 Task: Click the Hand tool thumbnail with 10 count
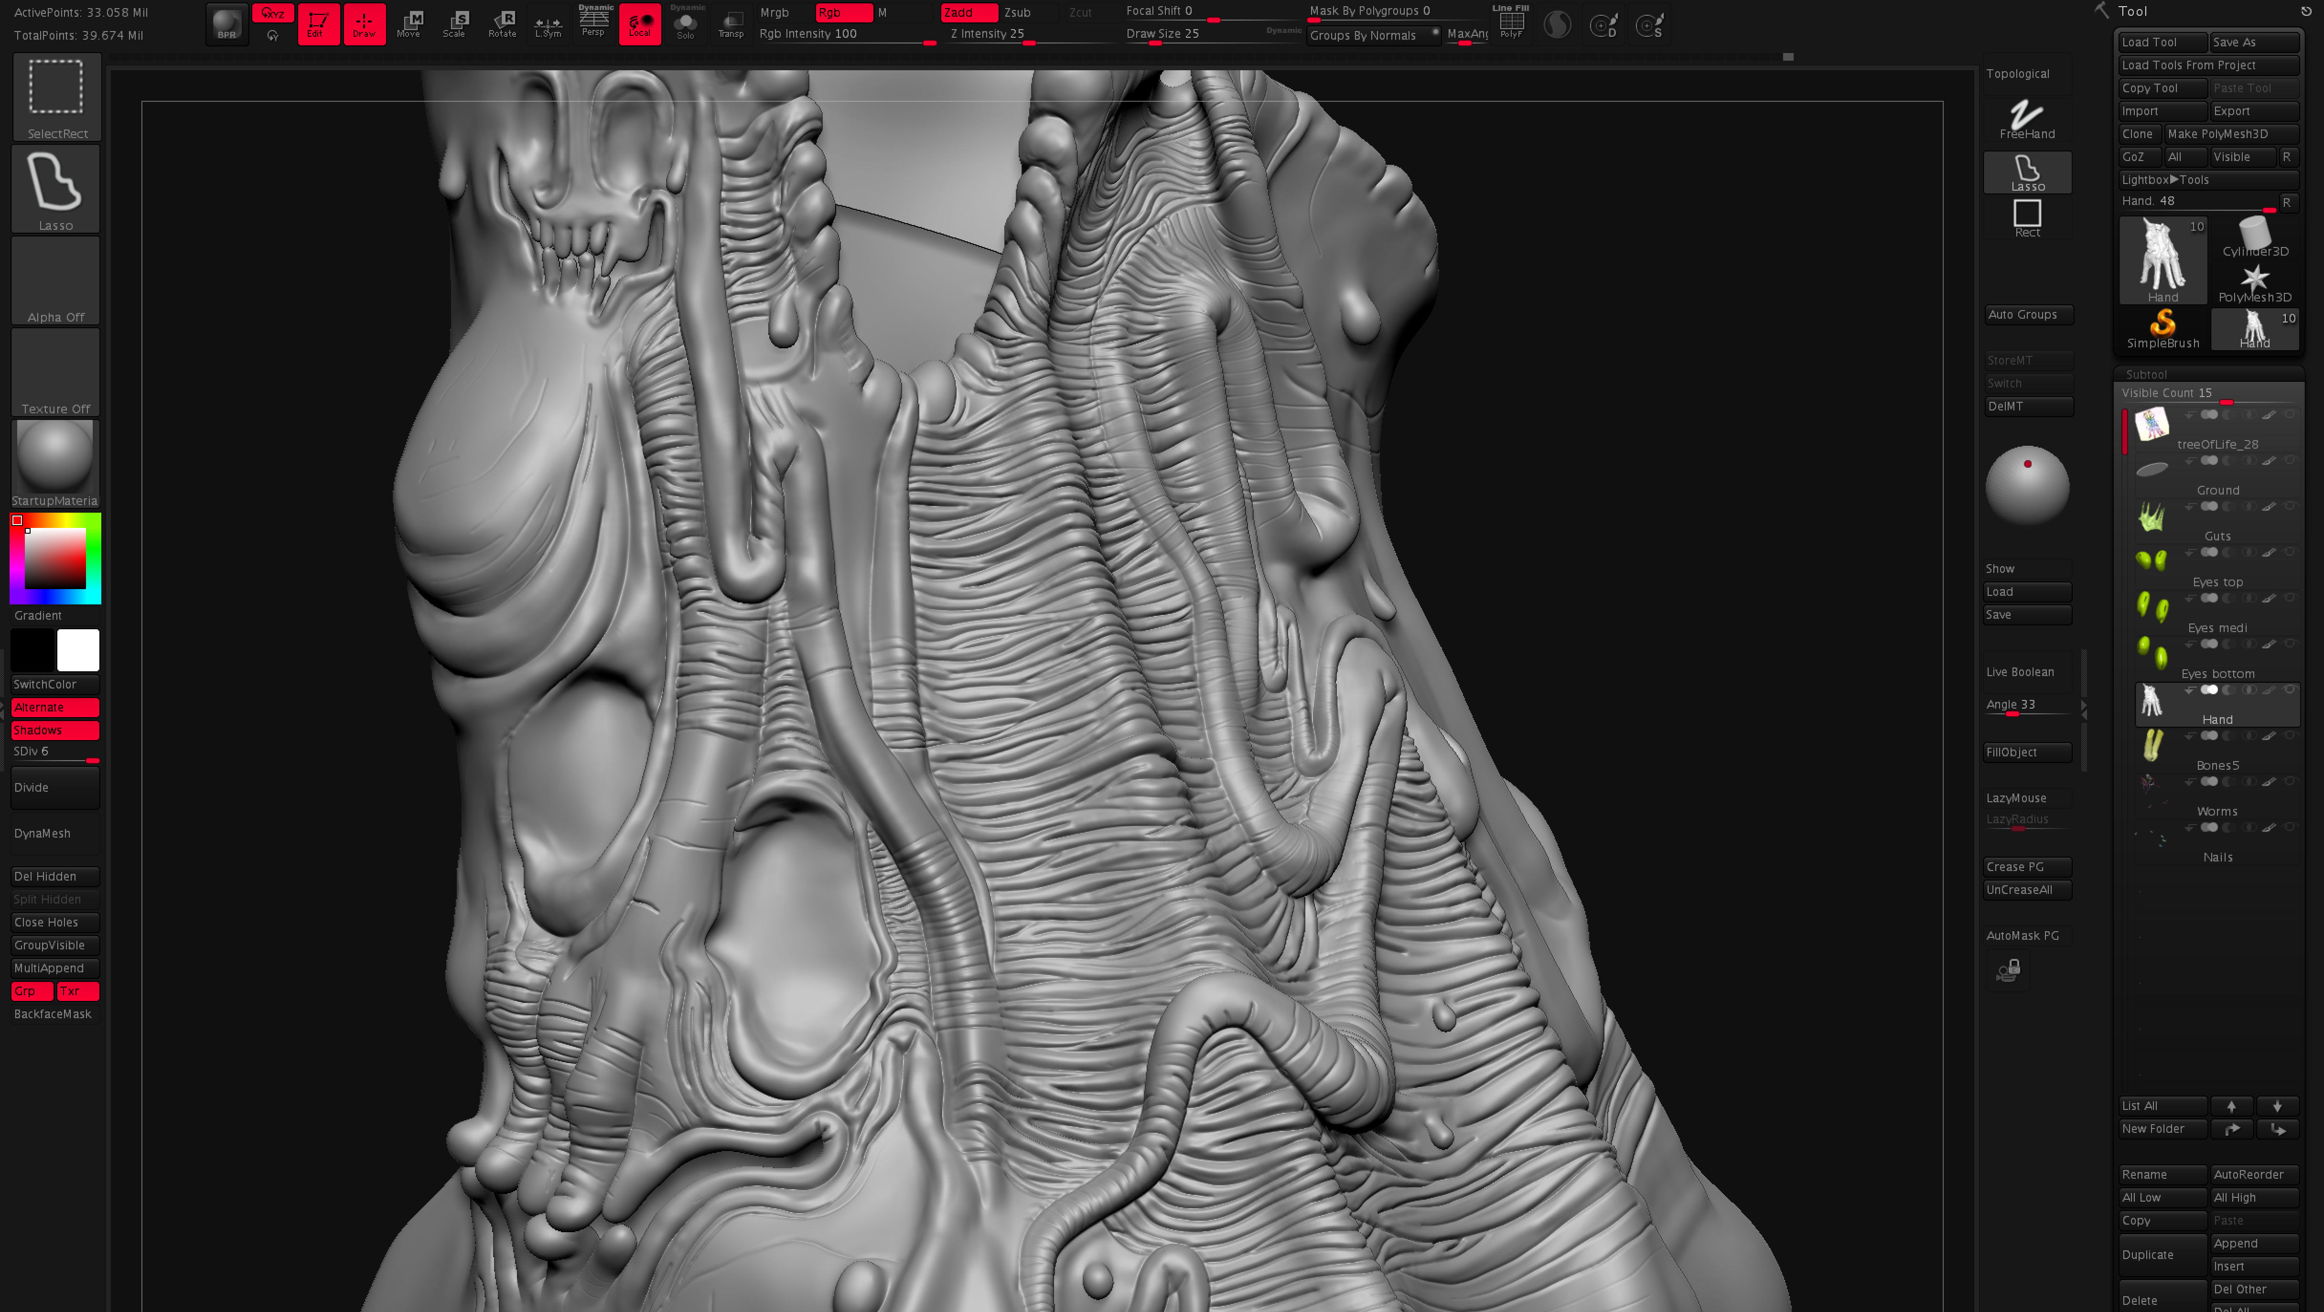coord(2163,260)
